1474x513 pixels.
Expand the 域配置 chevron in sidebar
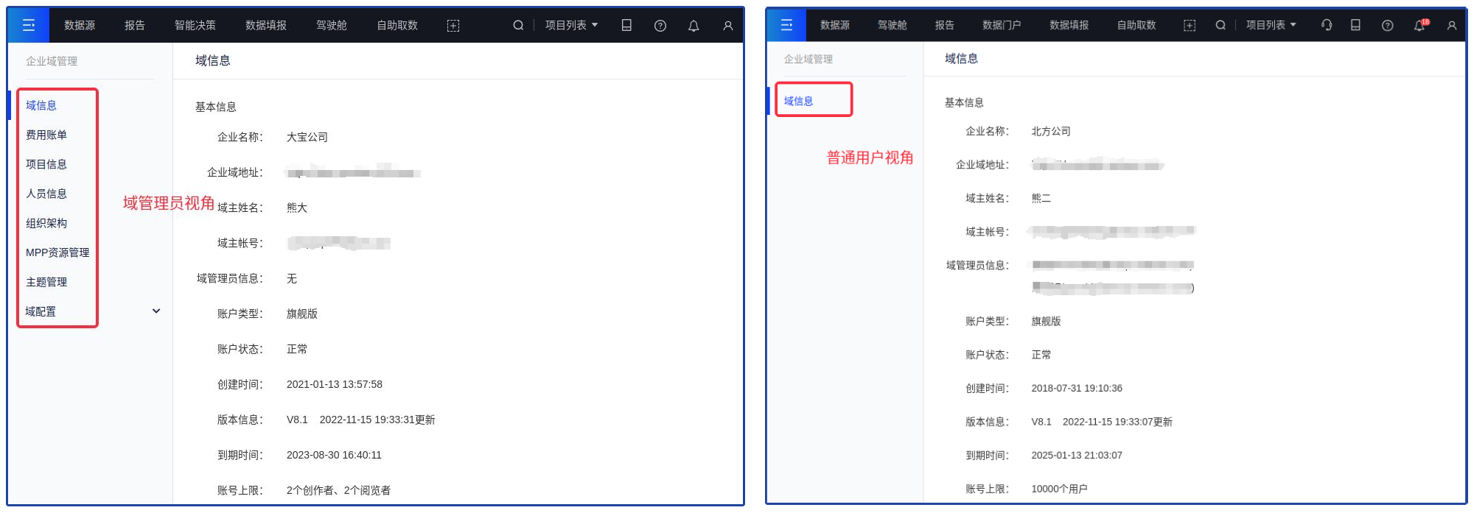point(156,311)
